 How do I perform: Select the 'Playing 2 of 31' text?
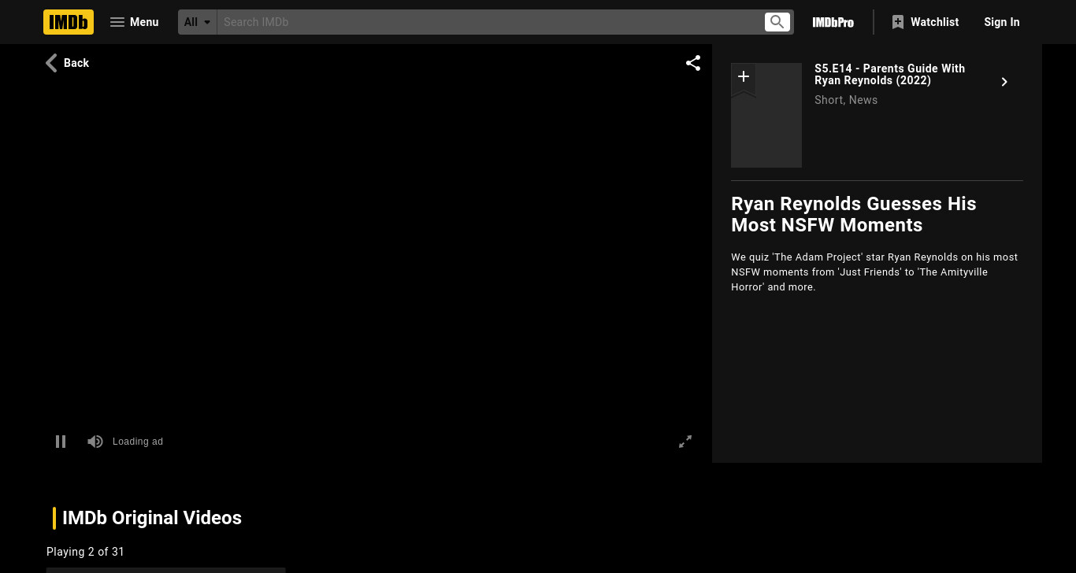[x=85, y=552]
